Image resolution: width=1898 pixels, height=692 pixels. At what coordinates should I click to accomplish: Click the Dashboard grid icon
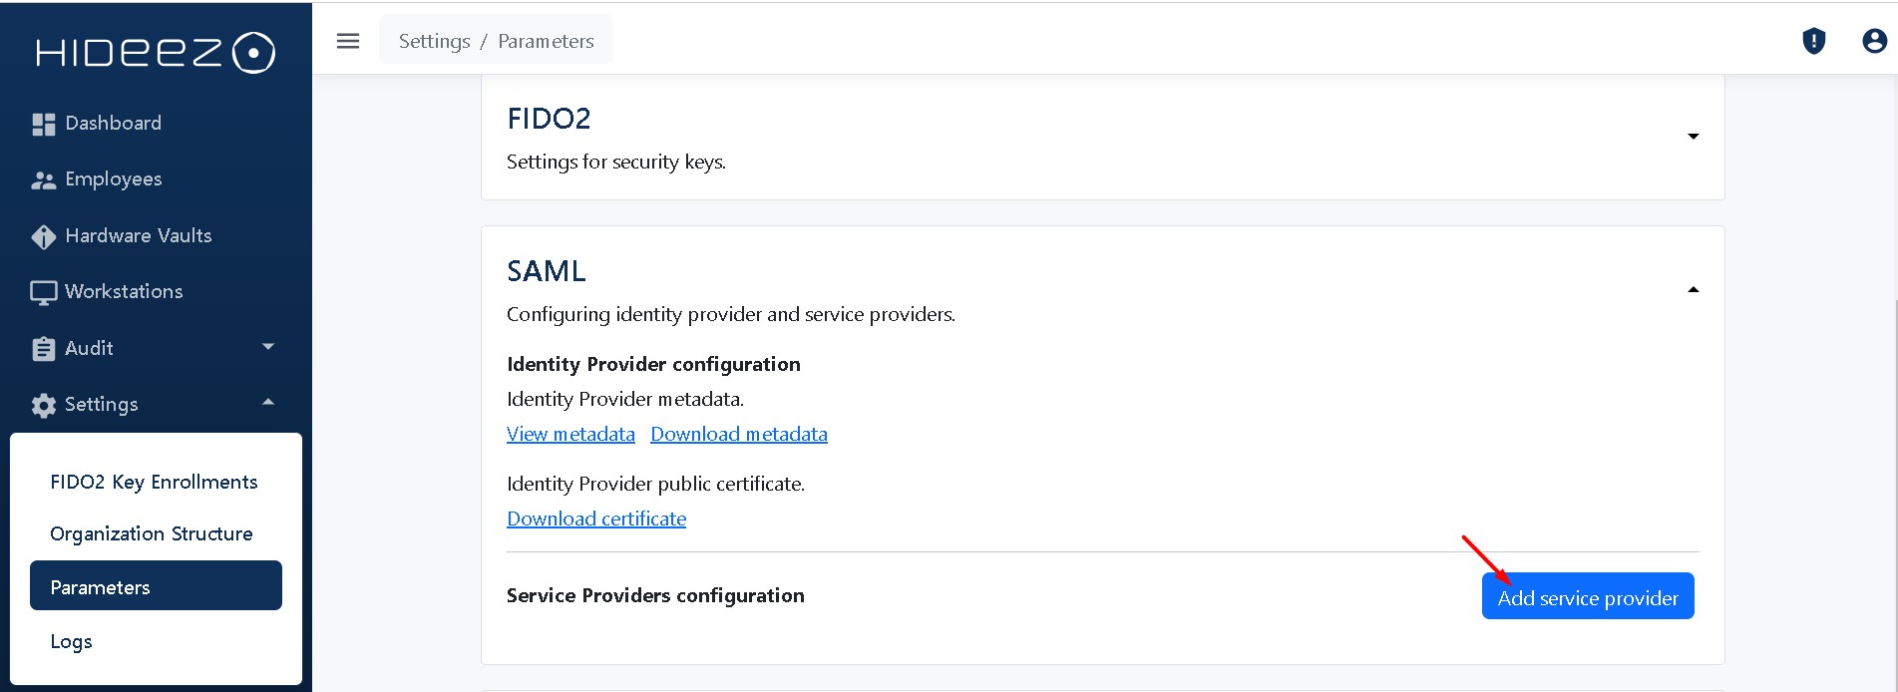pos(44,124)
